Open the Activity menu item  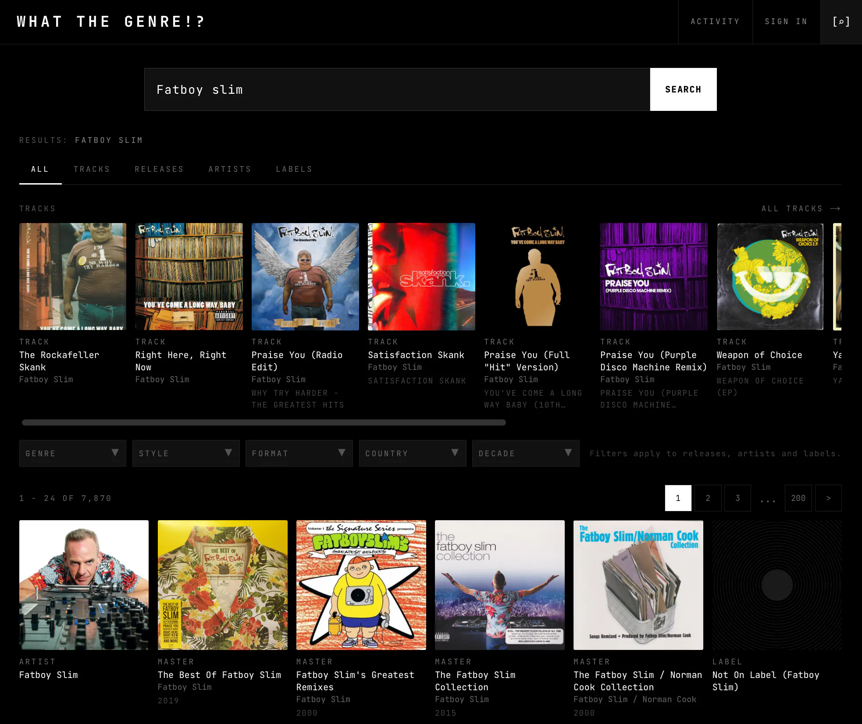coord(715,21)
